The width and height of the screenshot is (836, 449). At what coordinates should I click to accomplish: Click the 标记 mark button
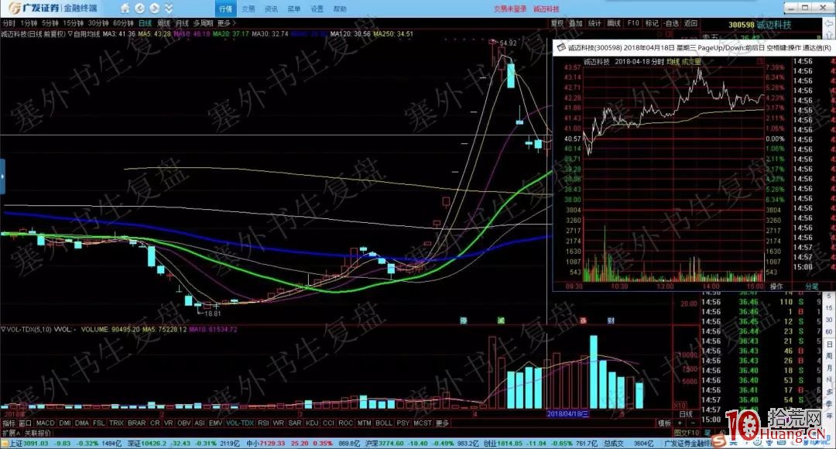[x=652, y=23]
